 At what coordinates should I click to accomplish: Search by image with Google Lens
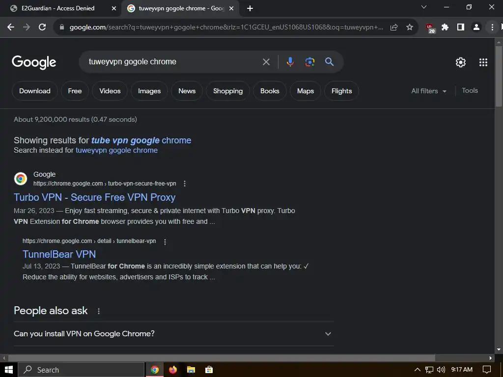[x=309, y=61]
